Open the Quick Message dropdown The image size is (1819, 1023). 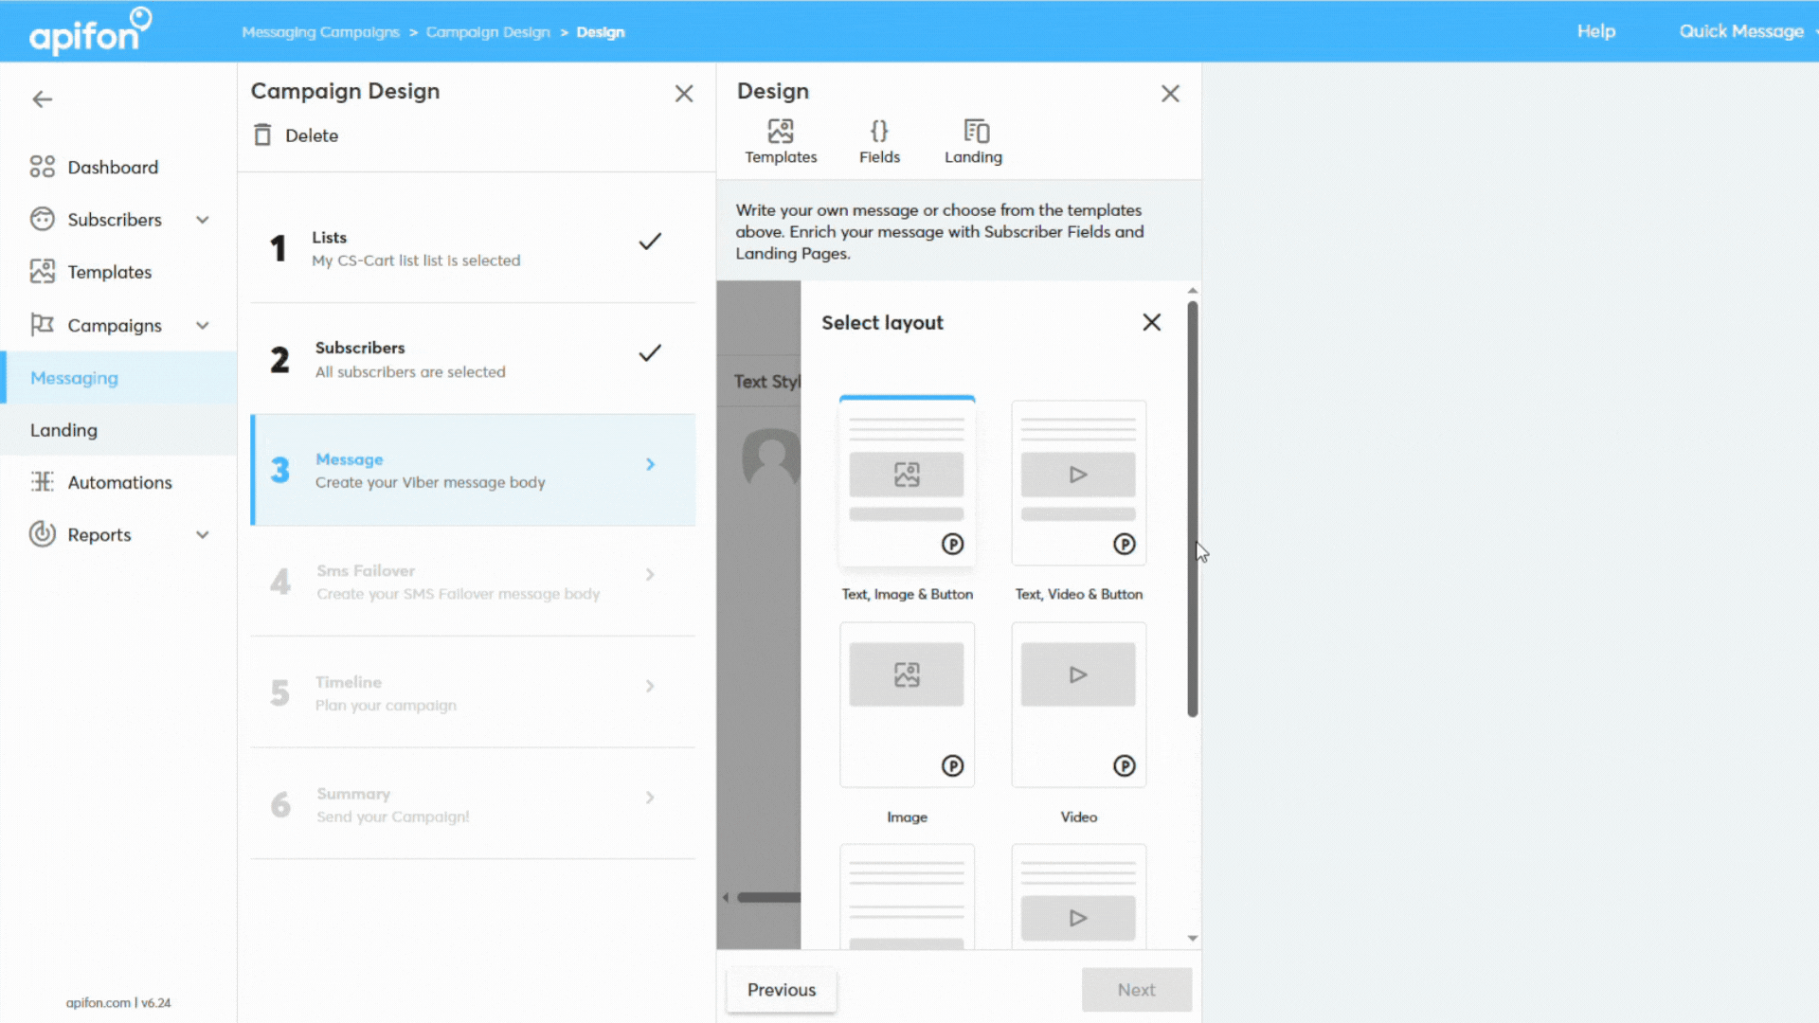[x=1741, y=30]
